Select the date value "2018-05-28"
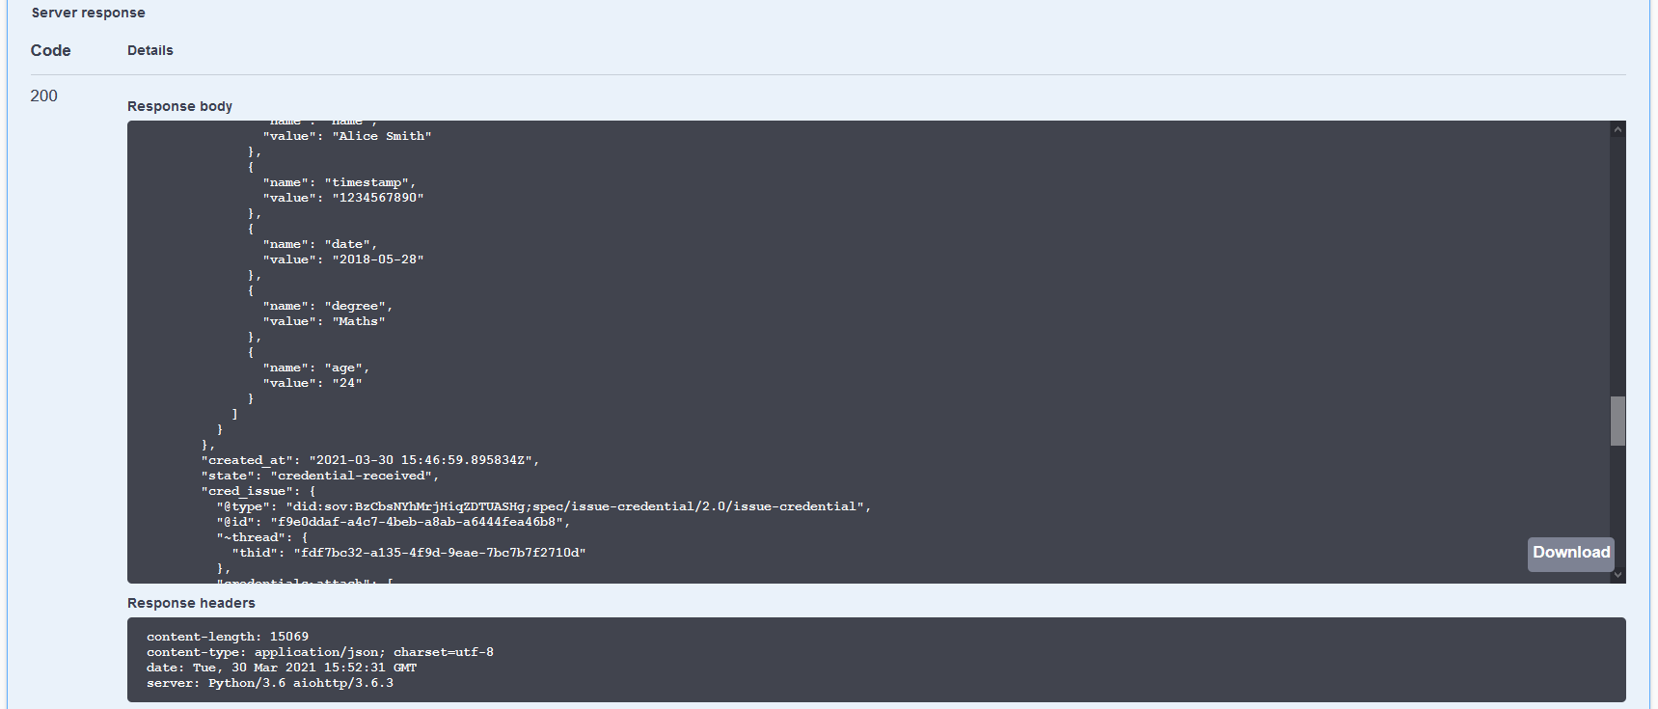 click(x=378, y=259)
